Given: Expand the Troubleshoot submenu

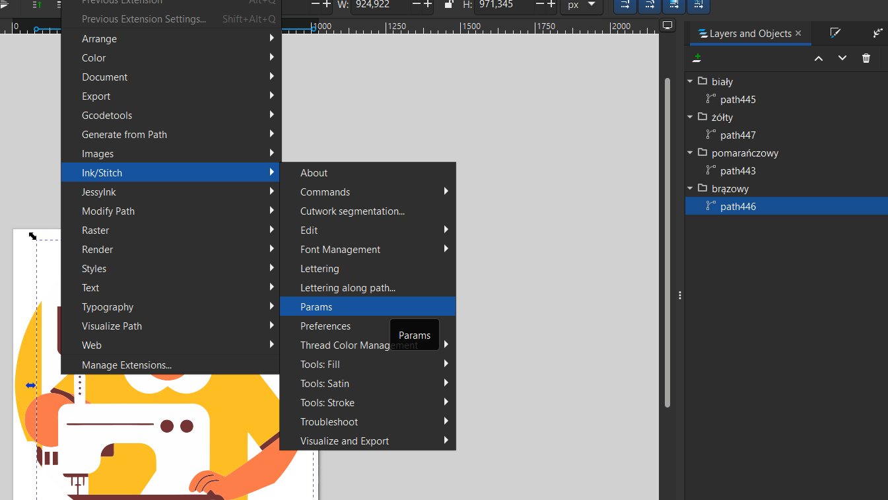Looking at the screenshot, I should click(x=368, y=422).
